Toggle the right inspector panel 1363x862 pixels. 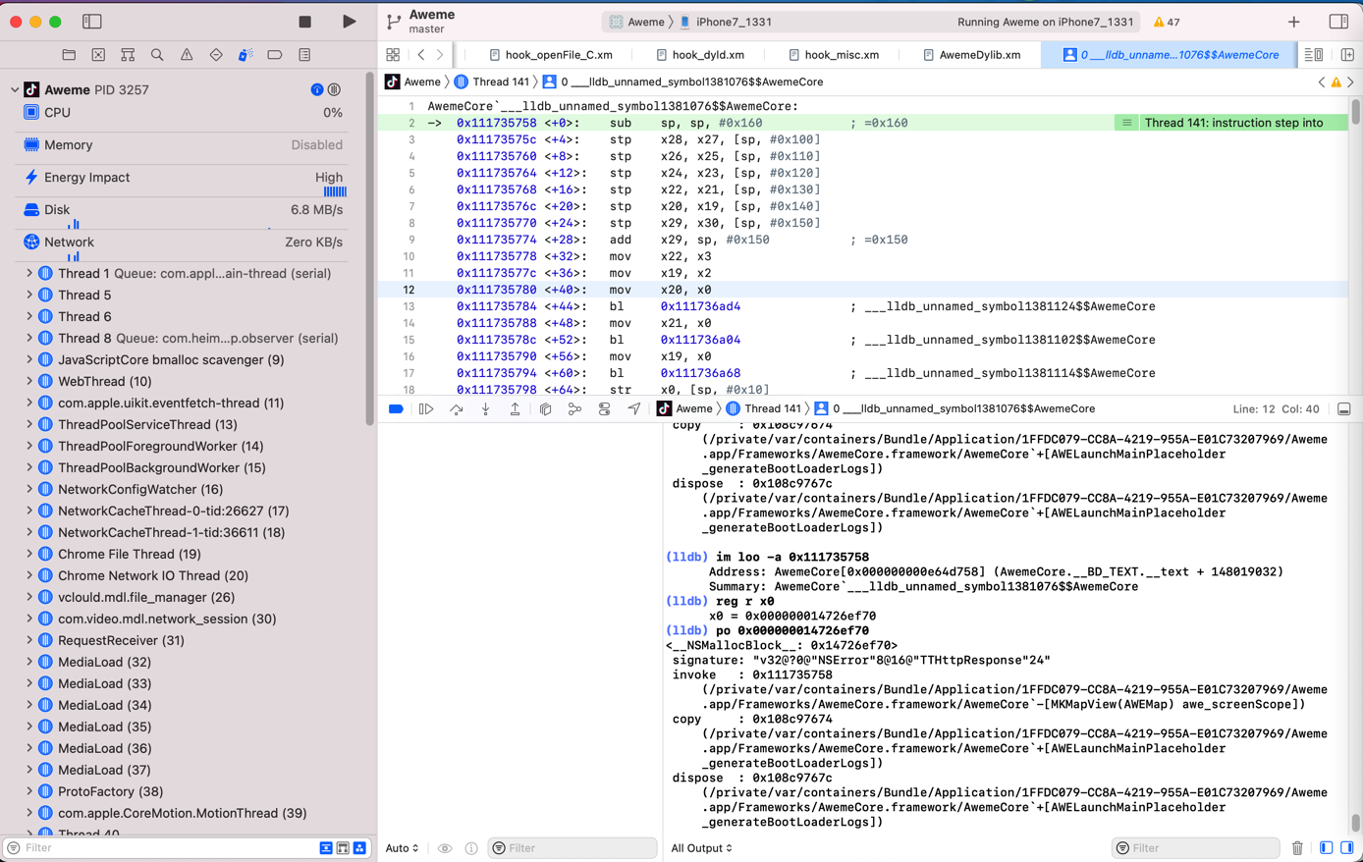tap(1338, 22)
